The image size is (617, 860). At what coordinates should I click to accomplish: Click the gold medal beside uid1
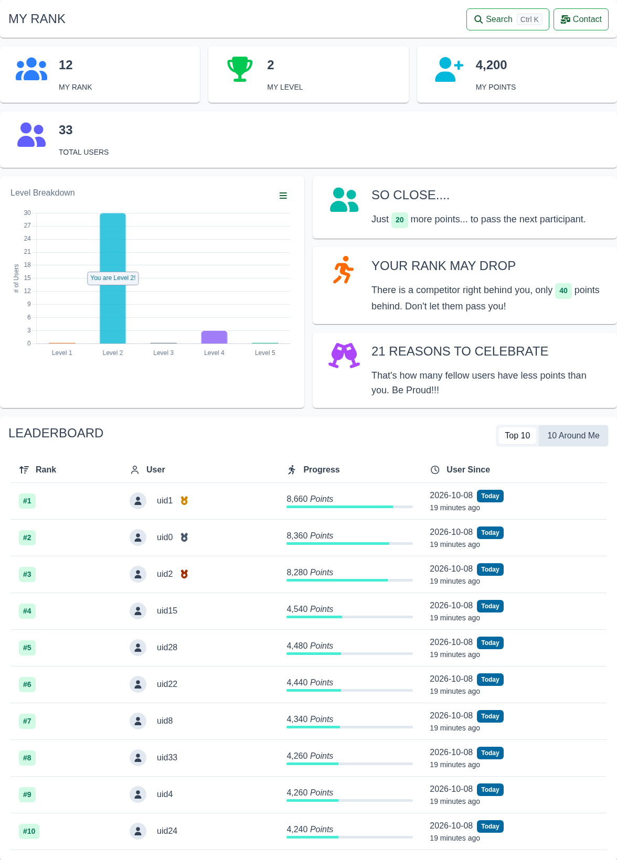[184, 501]
